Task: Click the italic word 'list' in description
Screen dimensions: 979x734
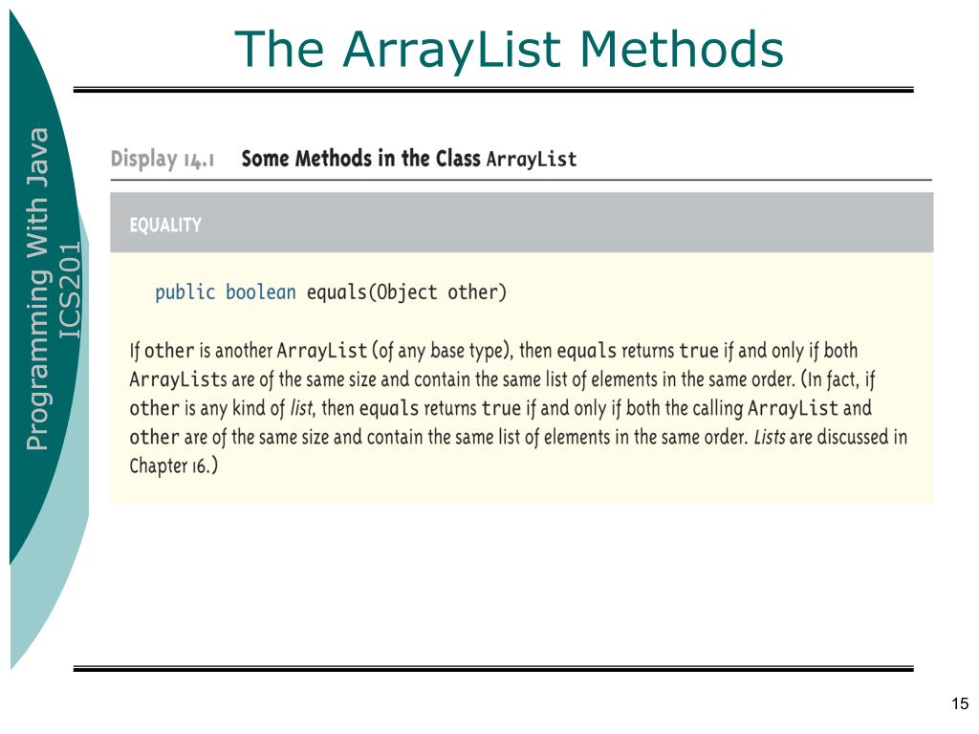Action: [x=302, y=408]
